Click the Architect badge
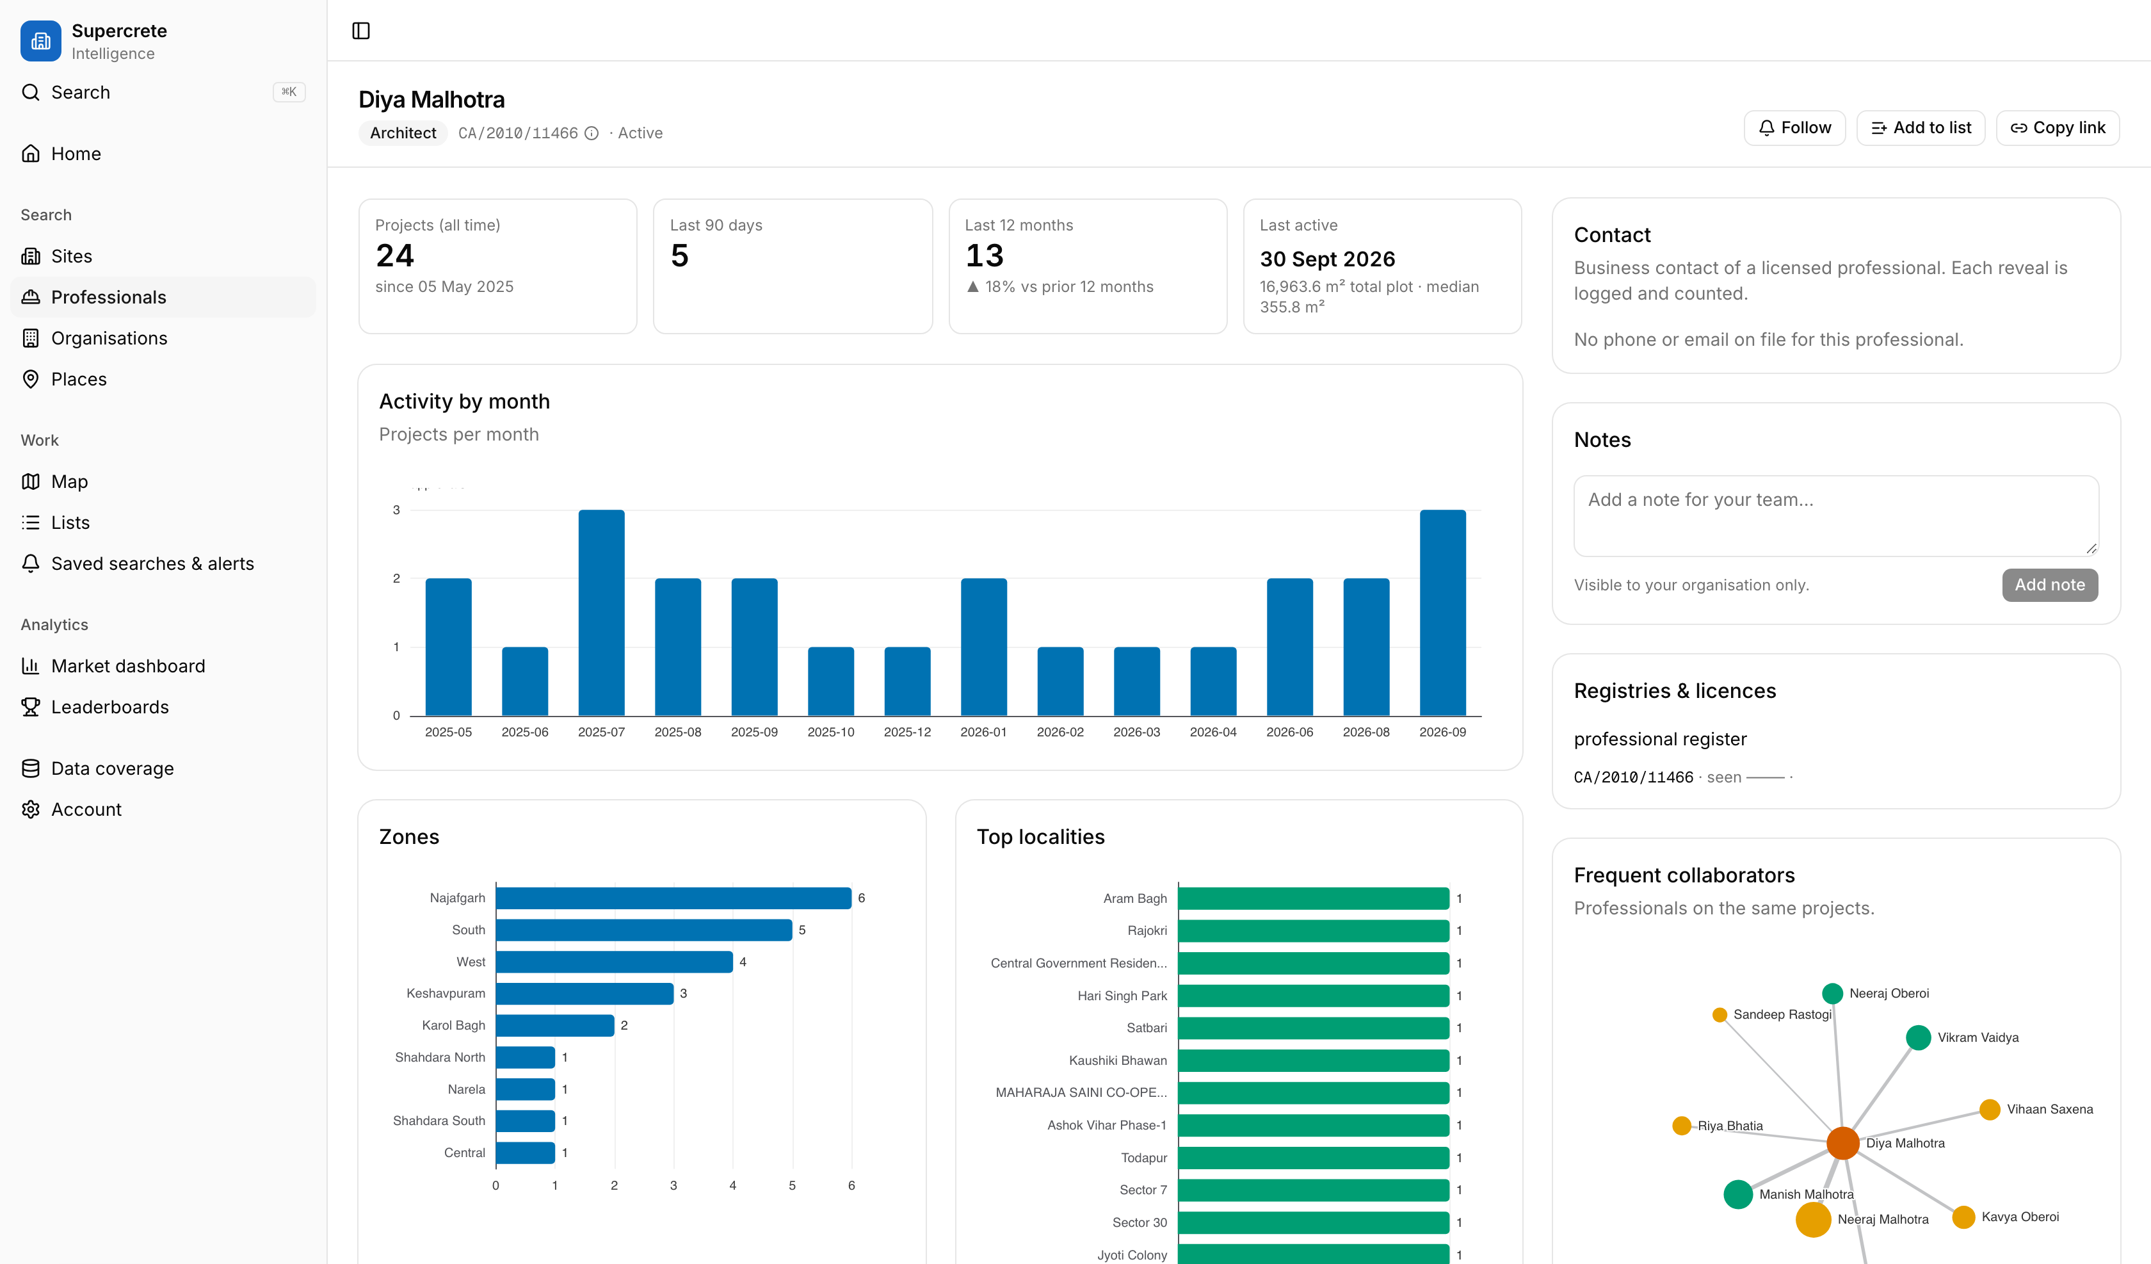2151x1264 pixels. pos(403,133)
